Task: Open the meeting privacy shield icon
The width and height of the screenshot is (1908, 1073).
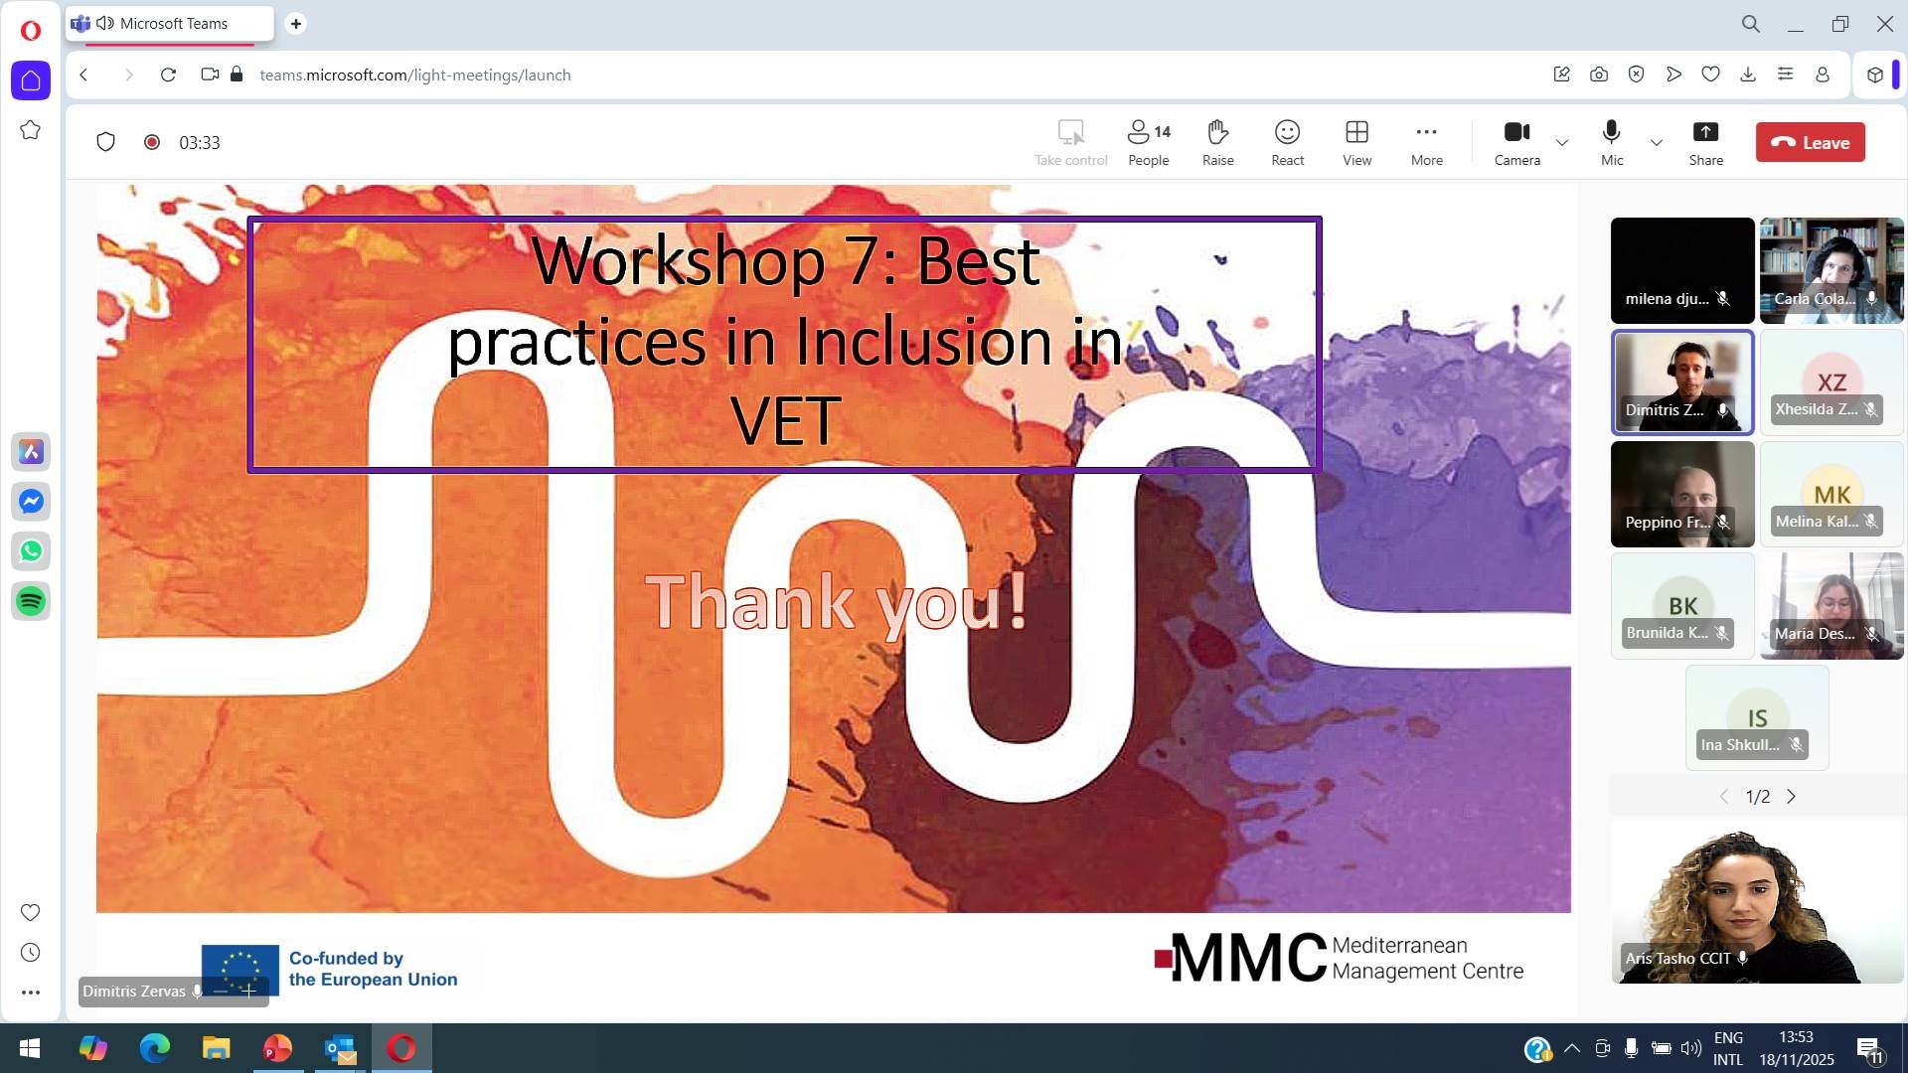Action: 105,142
